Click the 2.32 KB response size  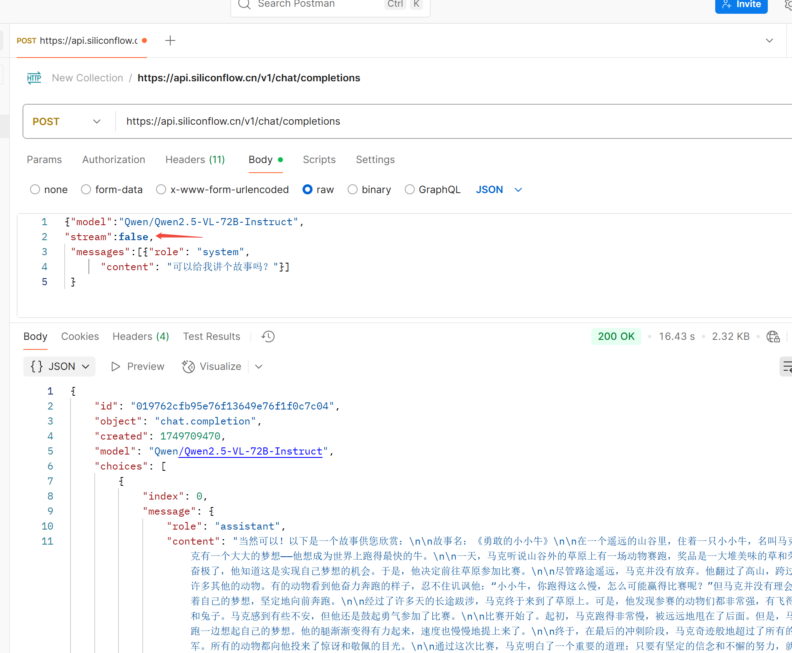tap(731, 337)
